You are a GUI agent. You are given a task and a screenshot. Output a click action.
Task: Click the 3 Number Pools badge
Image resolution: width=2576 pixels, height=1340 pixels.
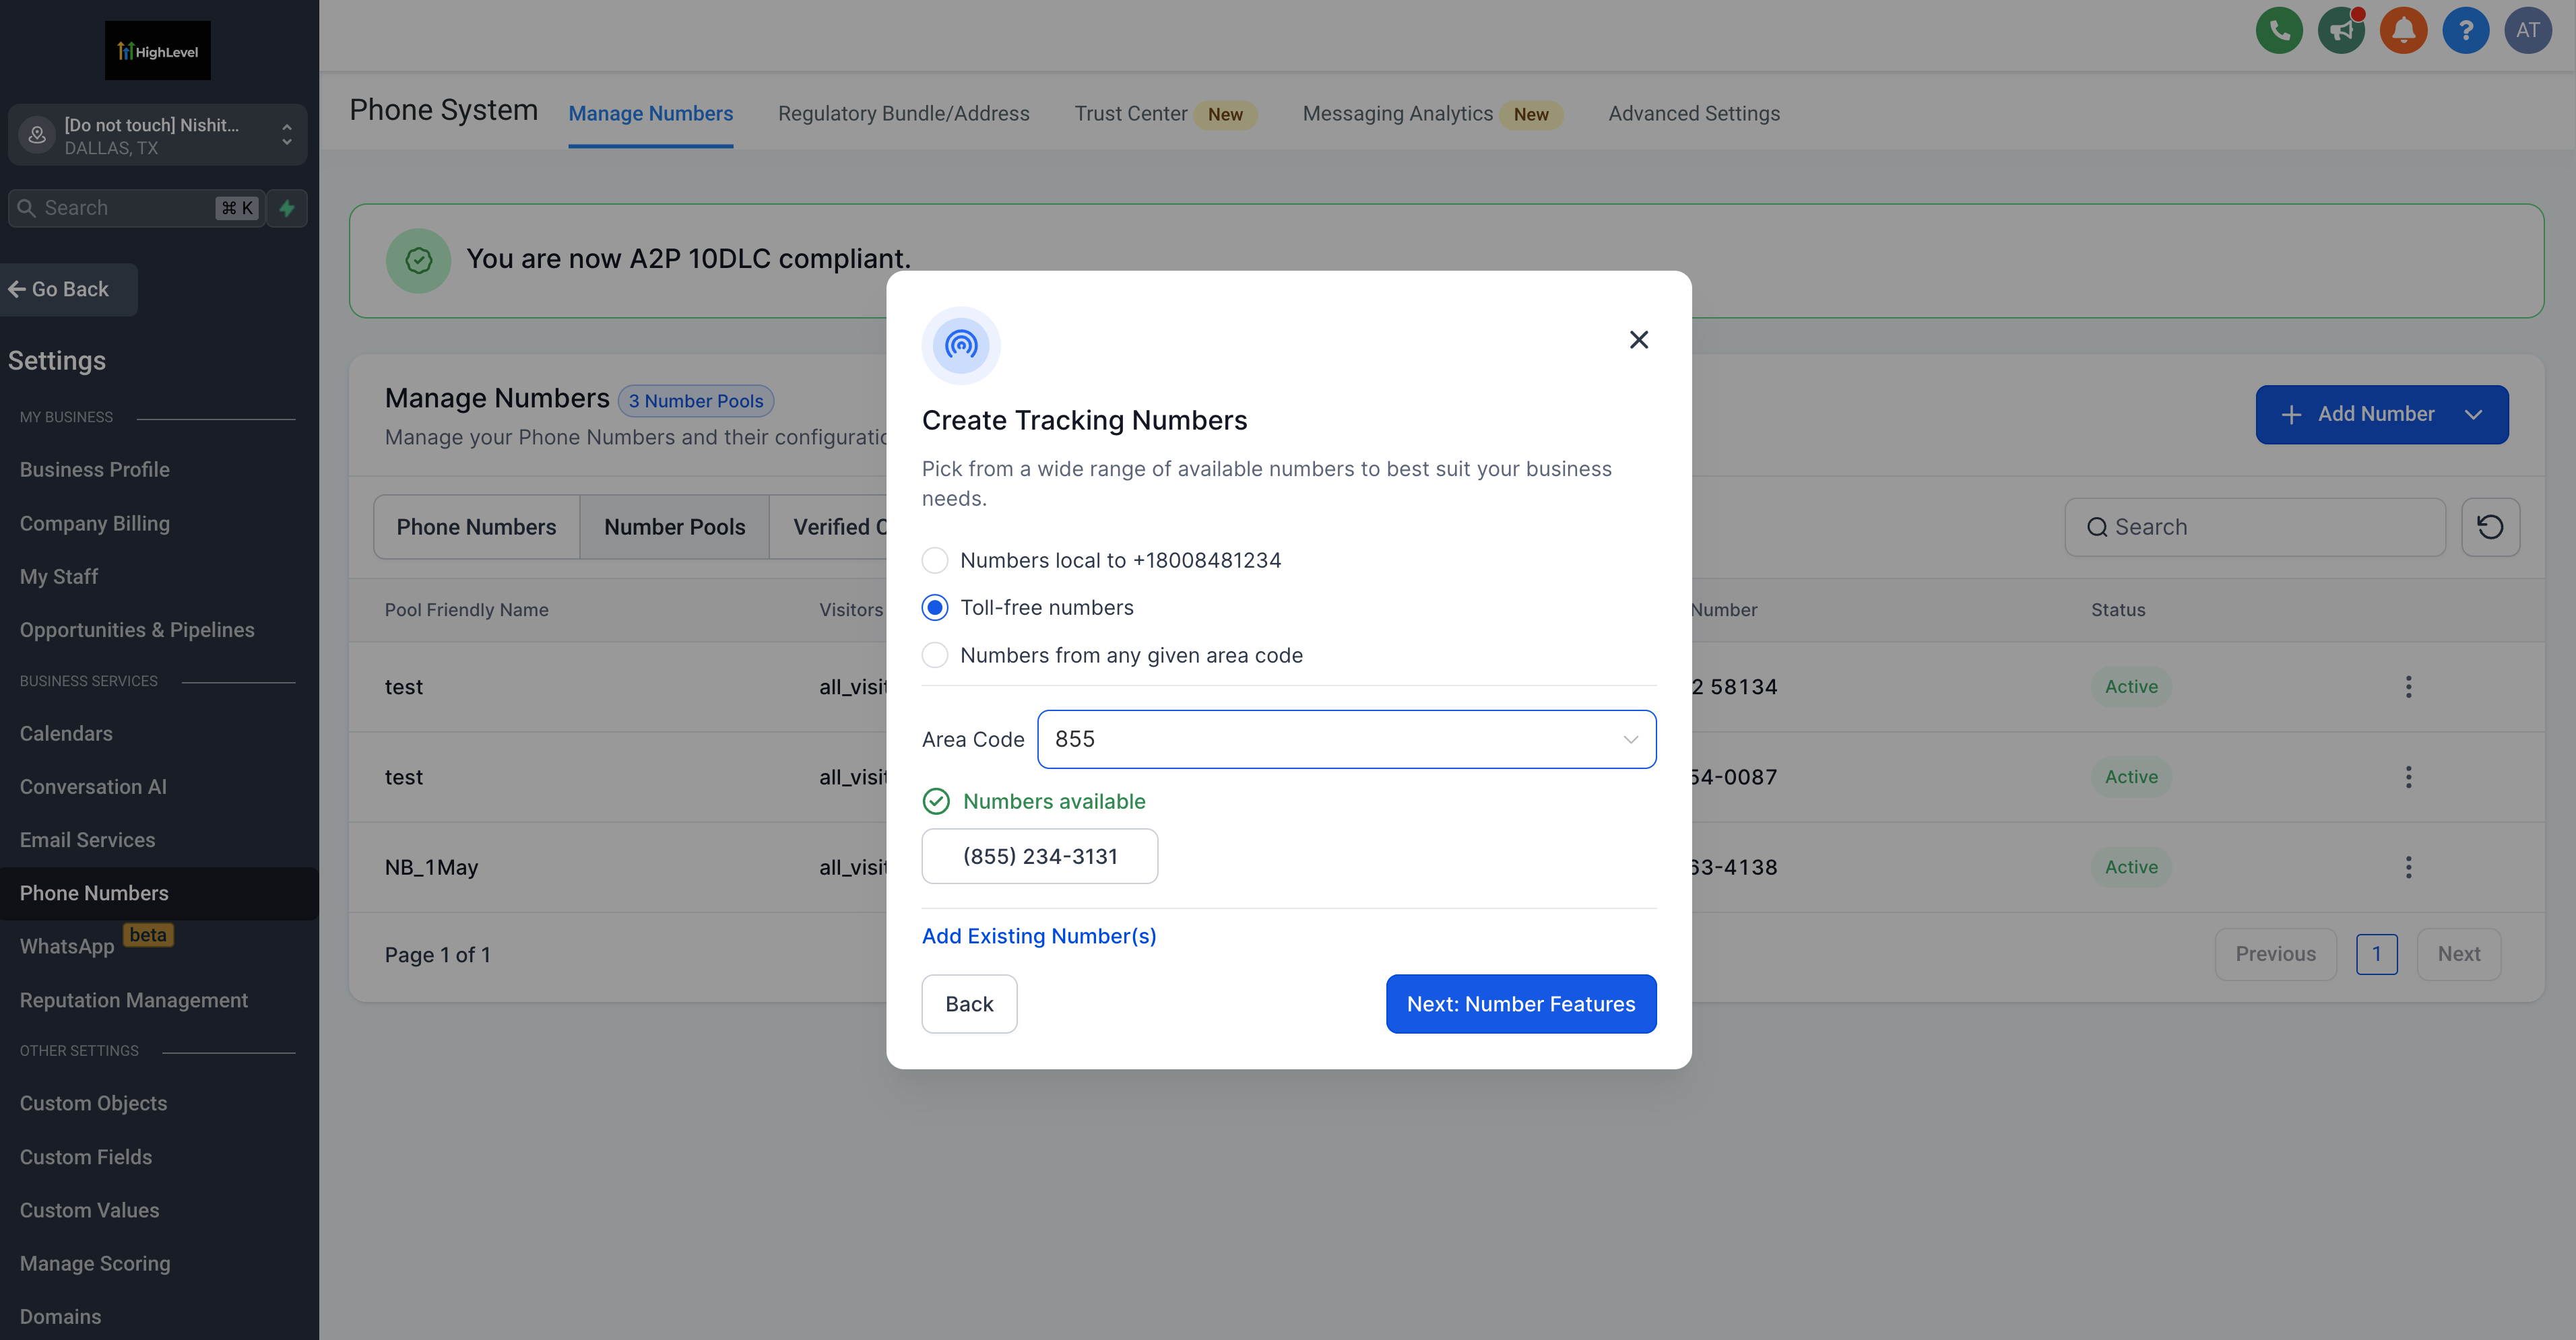pyautogui.click(x=695, y=400)
